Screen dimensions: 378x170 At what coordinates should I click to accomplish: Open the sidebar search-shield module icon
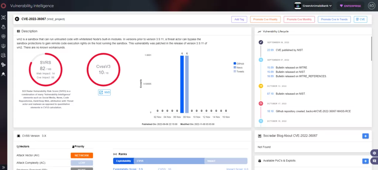(3, 55)
